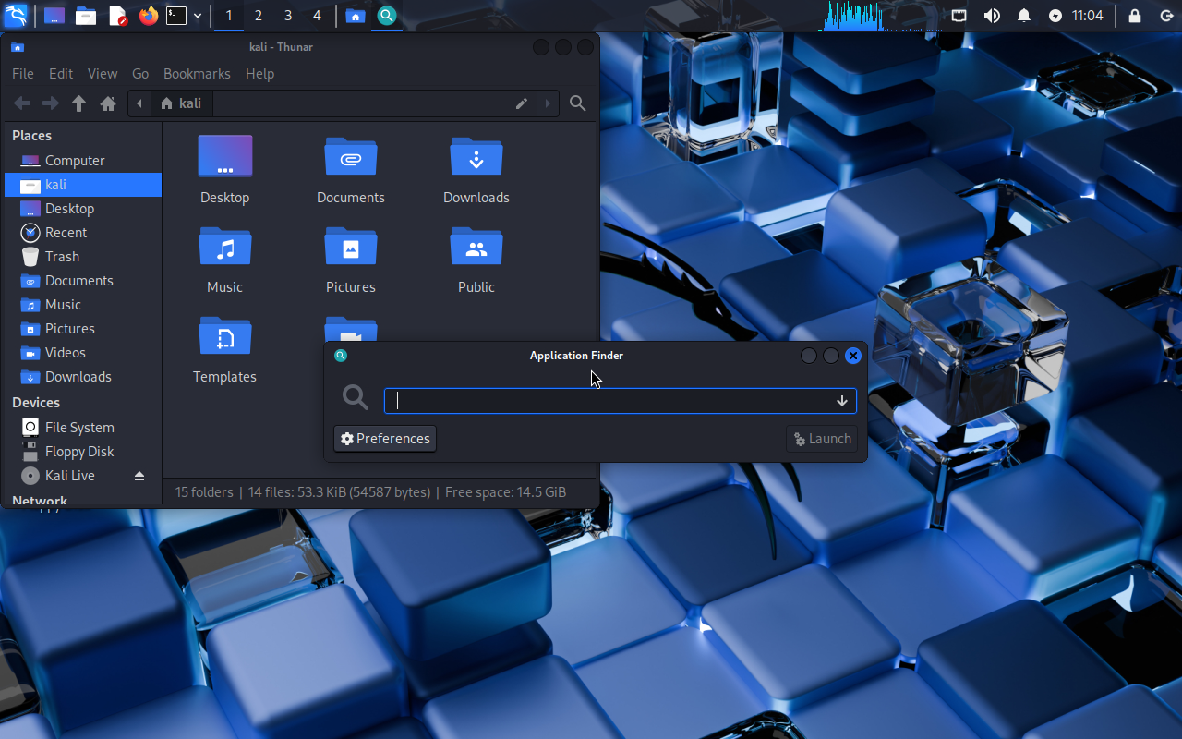
Task: Go back in Thunar toolbar
Action: pyautogui.click(x=22, y=103)
